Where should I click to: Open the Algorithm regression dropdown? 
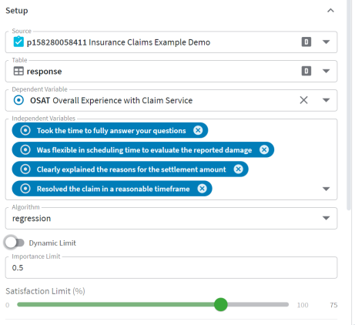coord(171,218)
